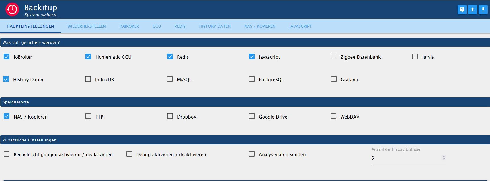Go to the History Daten tab
Viewport: 490px width, 181px height.
(x=215, y=26)
